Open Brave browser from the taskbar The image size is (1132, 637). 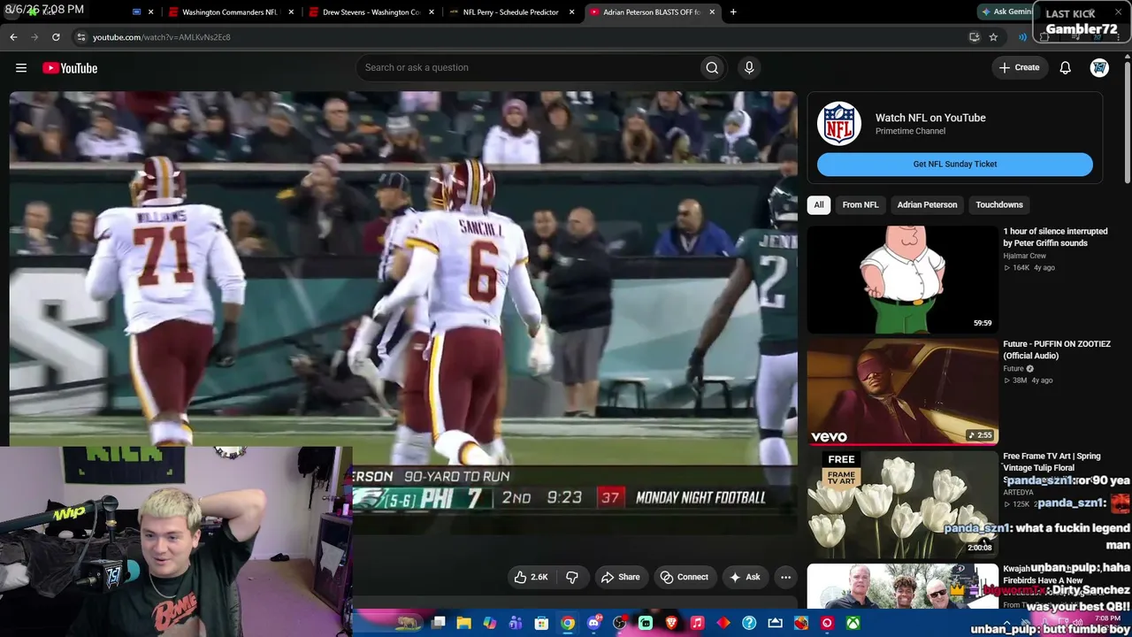671,623
